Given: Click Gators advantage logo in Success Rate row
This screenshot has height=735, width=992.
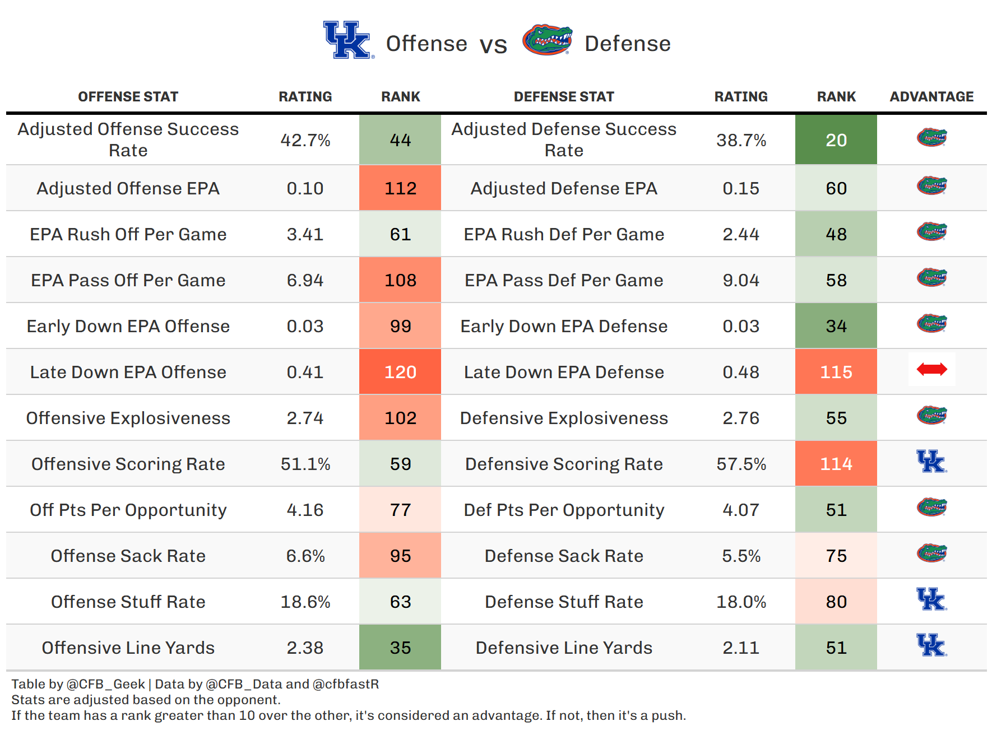Looking at the screenshot, I should tap(931, 137).
